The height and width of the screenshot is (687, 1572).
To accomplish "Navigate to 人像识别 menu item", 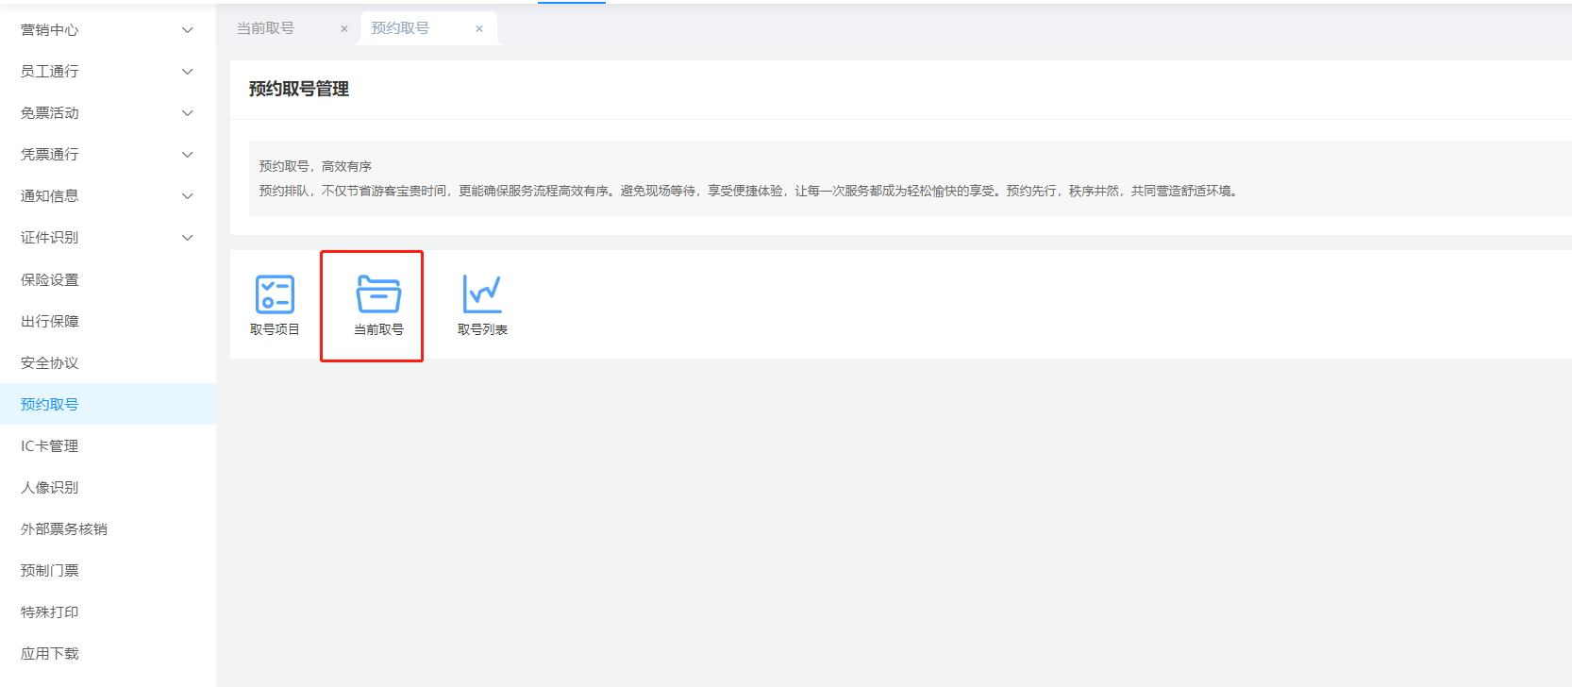I will click(x=50, y=488).
